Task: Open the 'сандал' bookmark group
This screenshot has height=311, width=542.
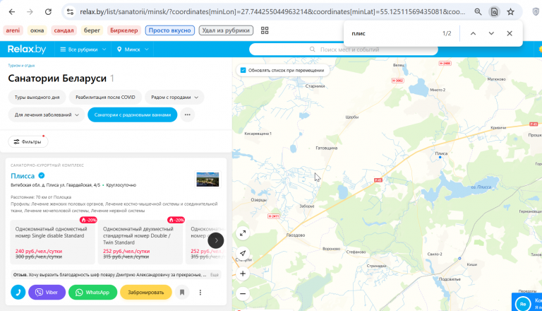Action: tap(64, 30)
